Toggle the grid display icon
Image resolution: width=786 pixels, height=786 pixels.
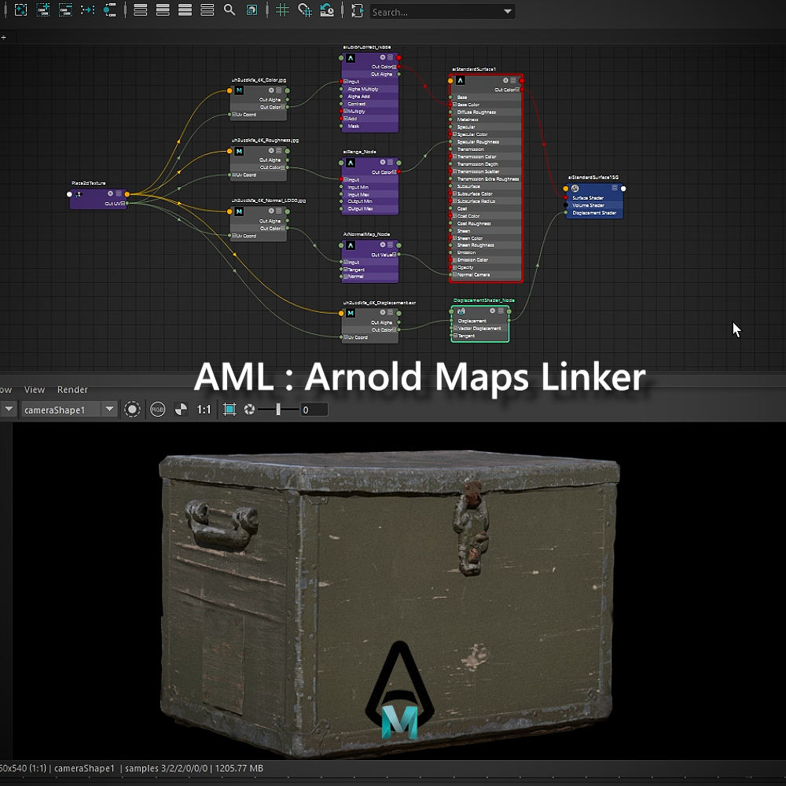coord(283,10)
